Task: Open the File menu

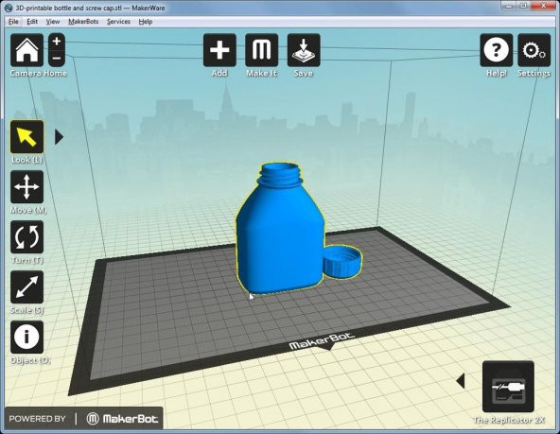Action: [13, 22]
